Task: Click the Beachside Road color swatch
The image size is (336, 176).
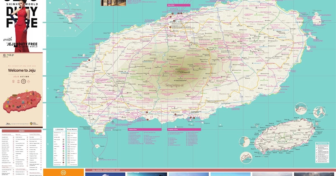Action: coord(68,164)
